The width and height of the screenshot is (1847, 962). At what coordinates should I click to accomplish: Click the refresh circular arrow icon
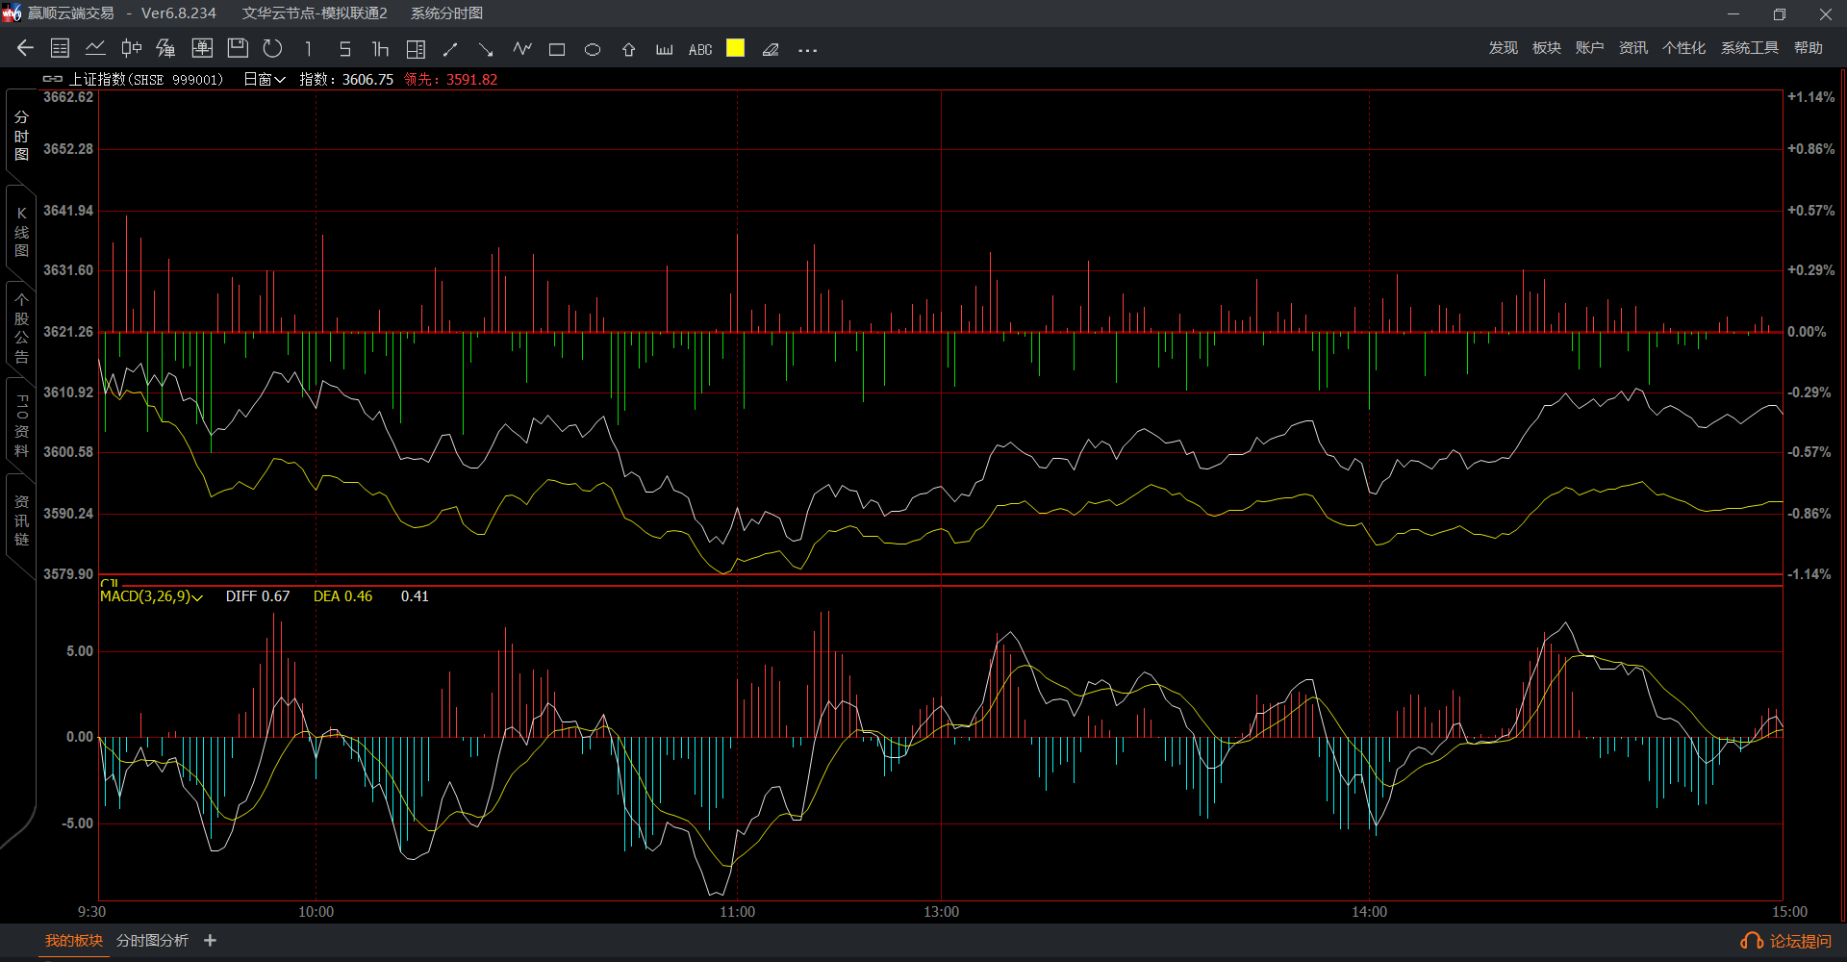click(x=273, y=49)
